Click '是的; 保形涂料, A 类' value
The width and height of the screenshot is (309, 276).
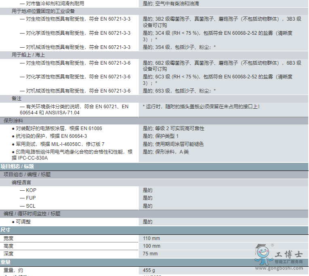[x=166, y=152]
